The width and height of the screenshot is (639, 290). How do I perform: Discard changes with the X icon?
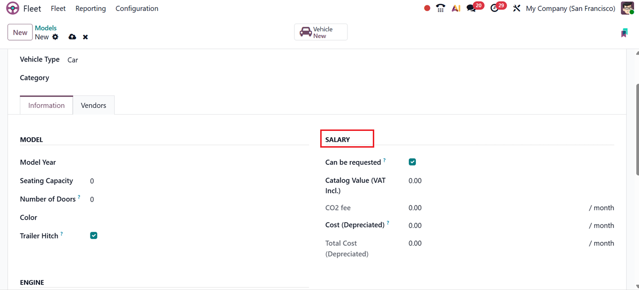(85, 37)
